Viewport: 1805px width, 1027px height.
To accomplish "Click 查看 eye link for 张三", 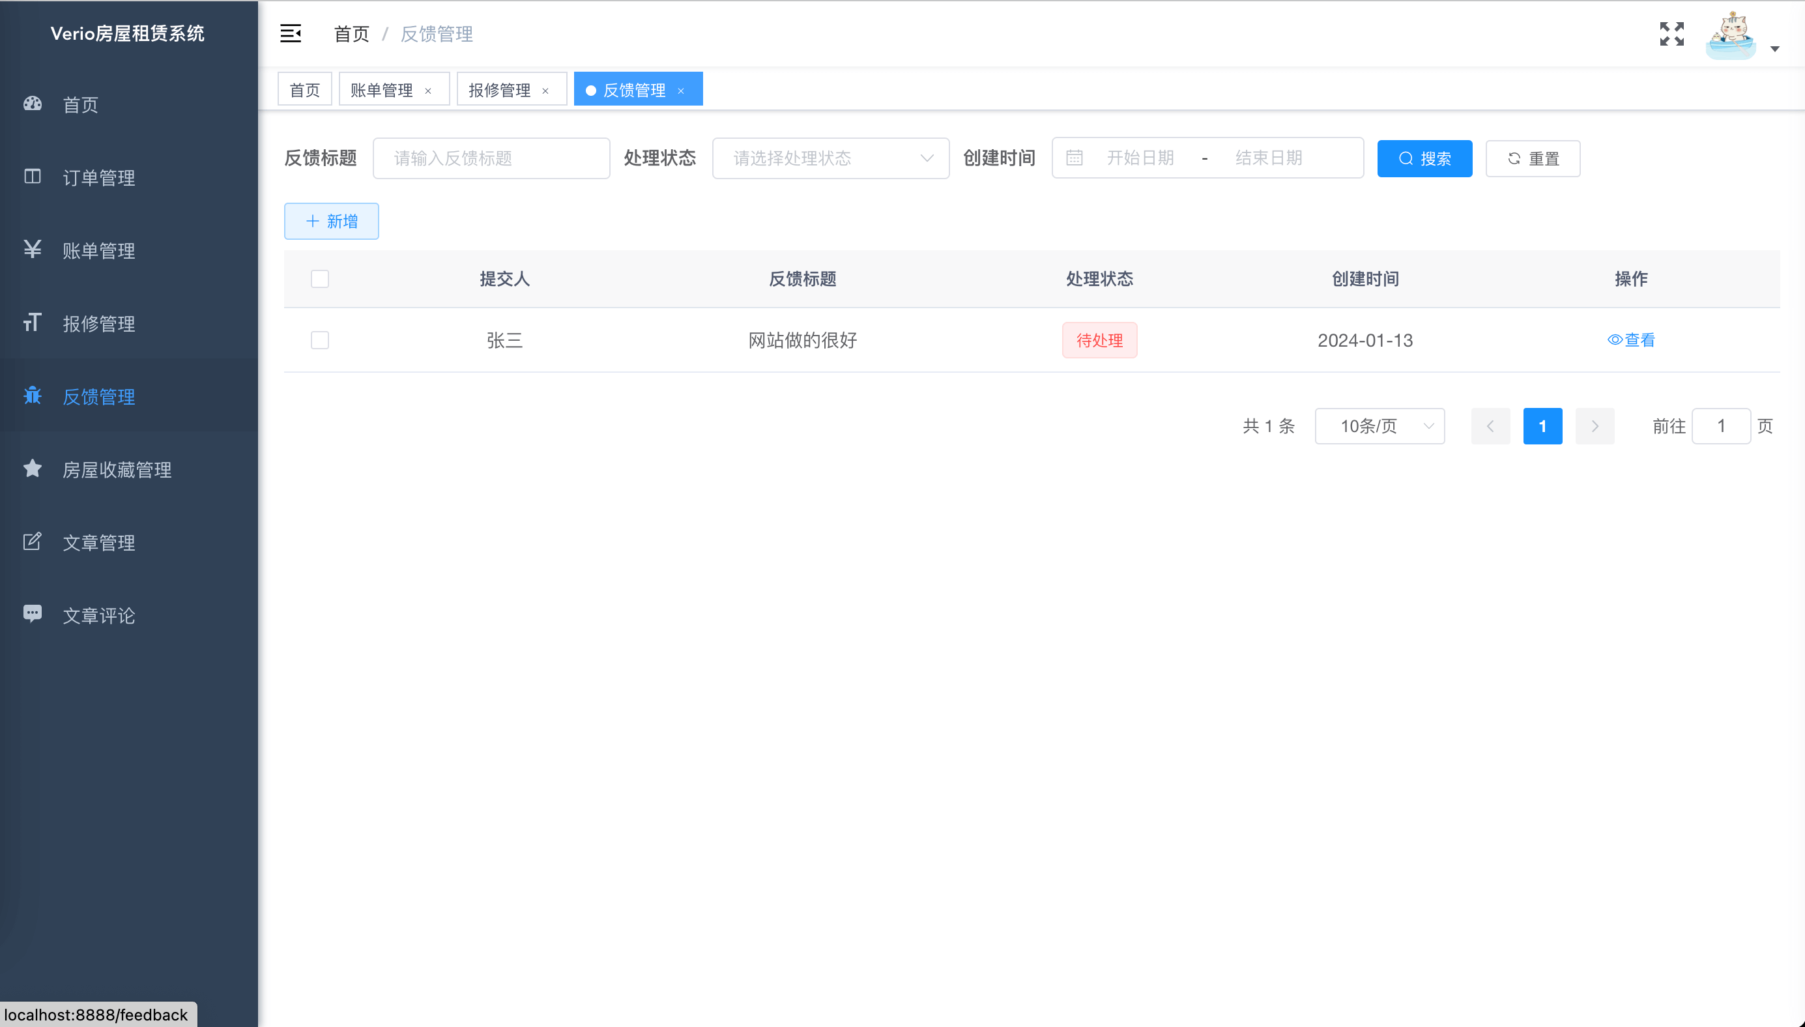I will coord(1631,340).
